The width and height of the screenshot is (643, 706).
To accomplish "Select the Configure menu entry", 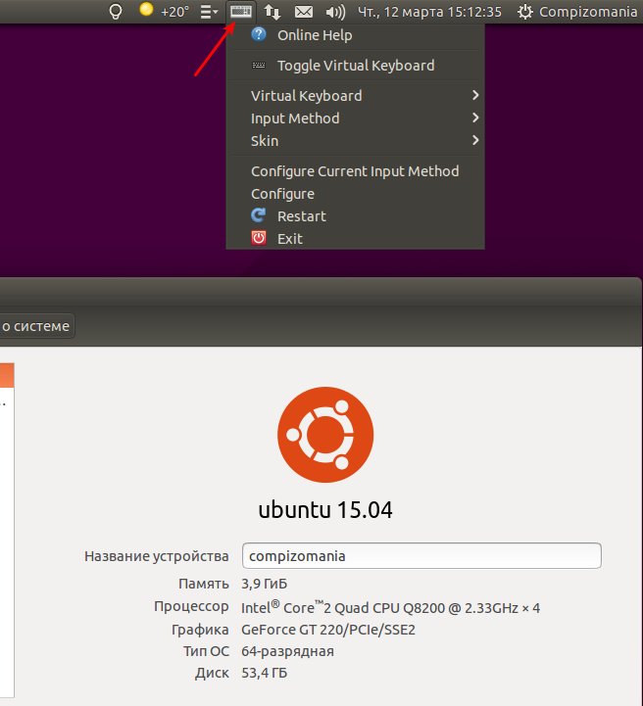I will click(x=355, y=194).
